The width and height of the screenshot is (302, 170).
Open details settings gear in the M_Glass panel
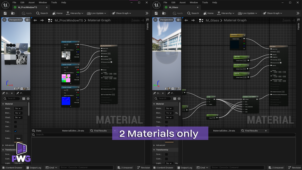tap(179, 98)
